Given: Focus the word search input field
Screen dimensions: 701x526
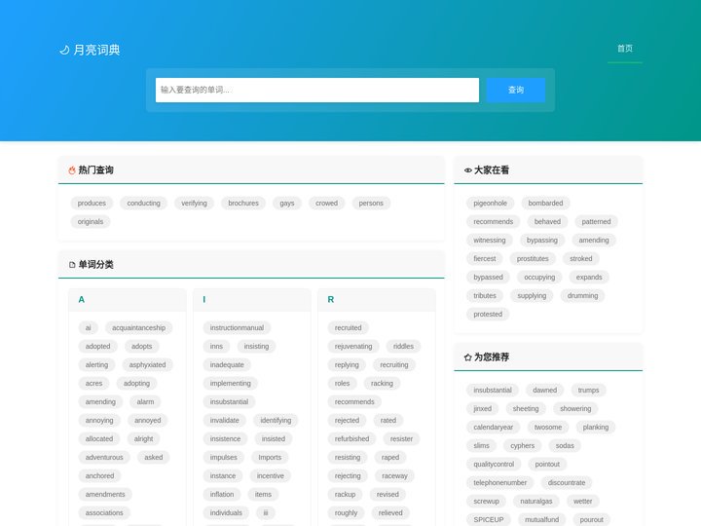Looking at the screenshot, I should 317,90.
